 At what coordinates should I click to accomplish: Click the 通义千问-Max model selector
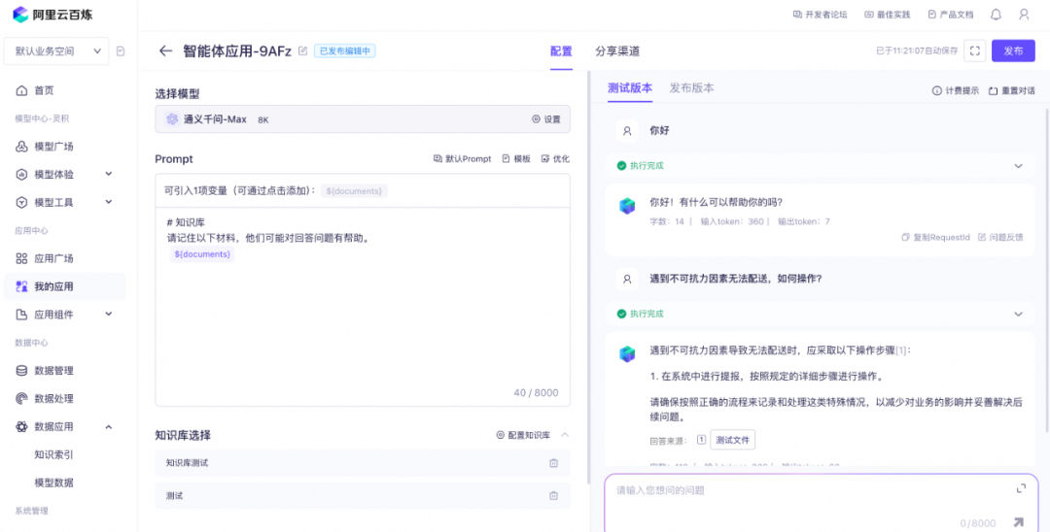[363, 119]
